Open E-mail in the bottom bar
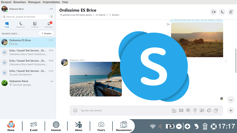This screenshot has width=237, height=133. [x=33, y=126]
